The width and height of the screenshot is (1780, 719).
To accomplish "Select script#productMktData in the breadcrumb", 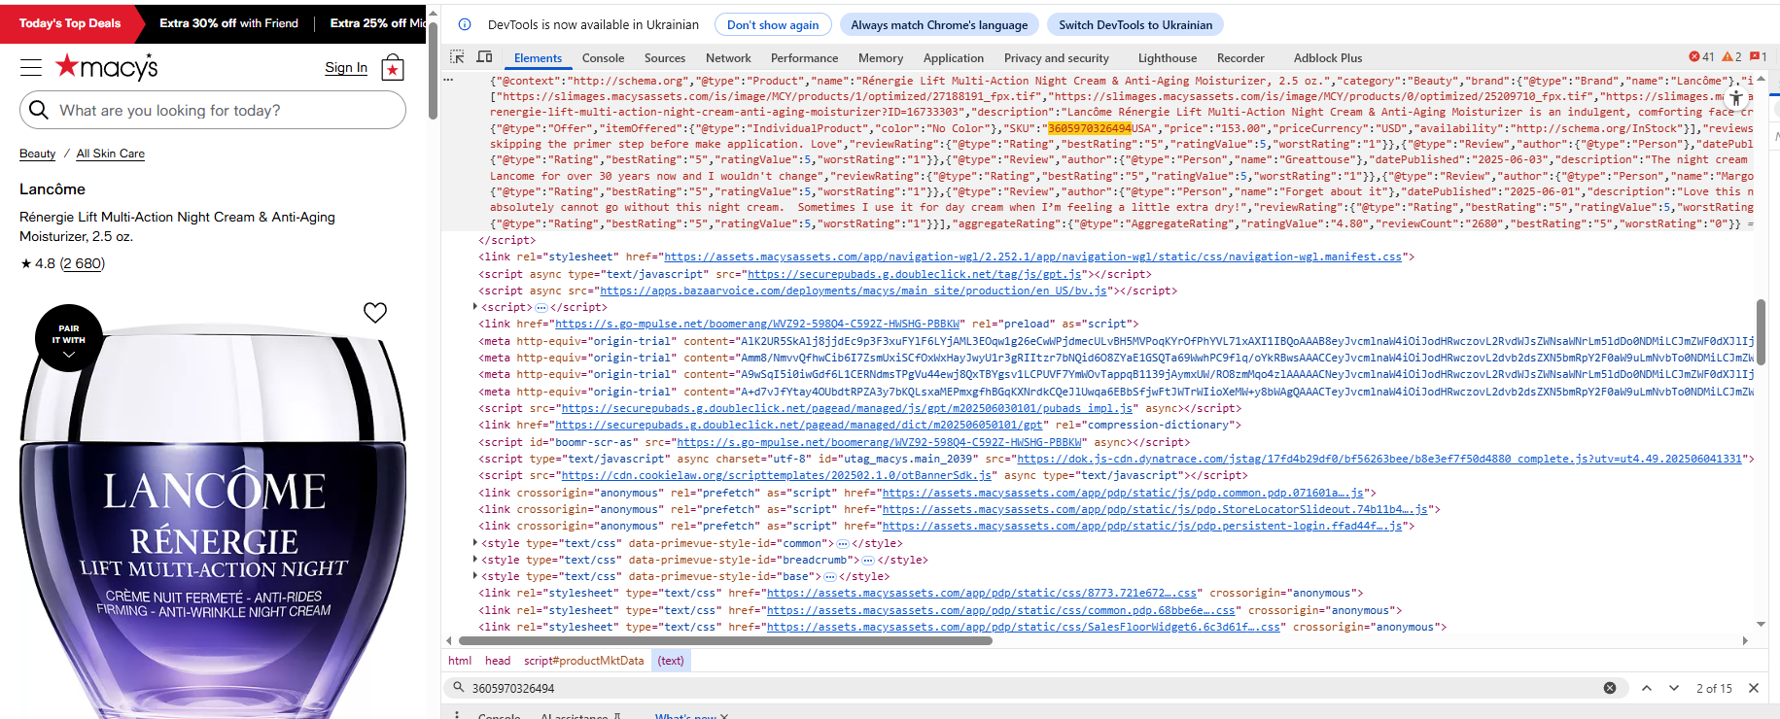I will [584, 661].
